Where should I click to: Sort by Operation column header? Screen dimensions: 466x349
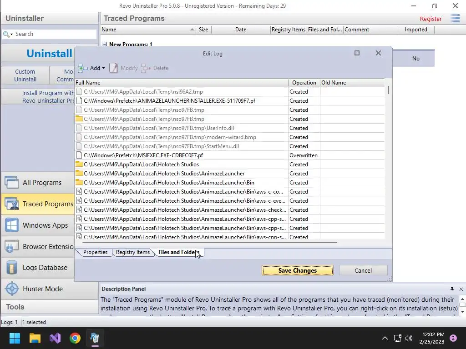tap(304, 83)
